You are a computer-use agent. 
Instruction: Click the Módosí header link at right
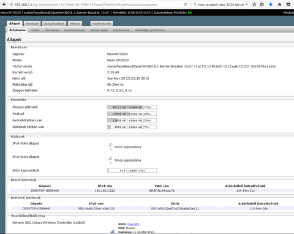(288, 13)
